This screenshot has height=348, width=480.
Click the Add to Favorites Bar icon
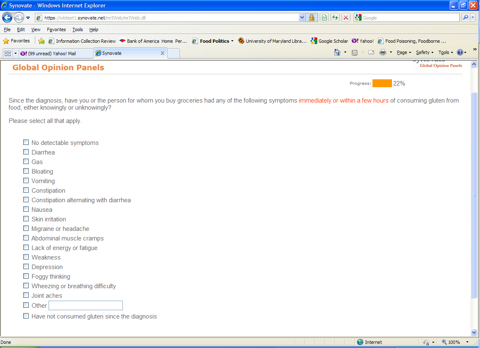click(x=42, y=41)
